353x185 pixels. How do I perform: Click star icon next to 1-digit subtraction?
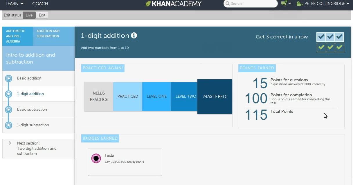(x=9, y=125)
